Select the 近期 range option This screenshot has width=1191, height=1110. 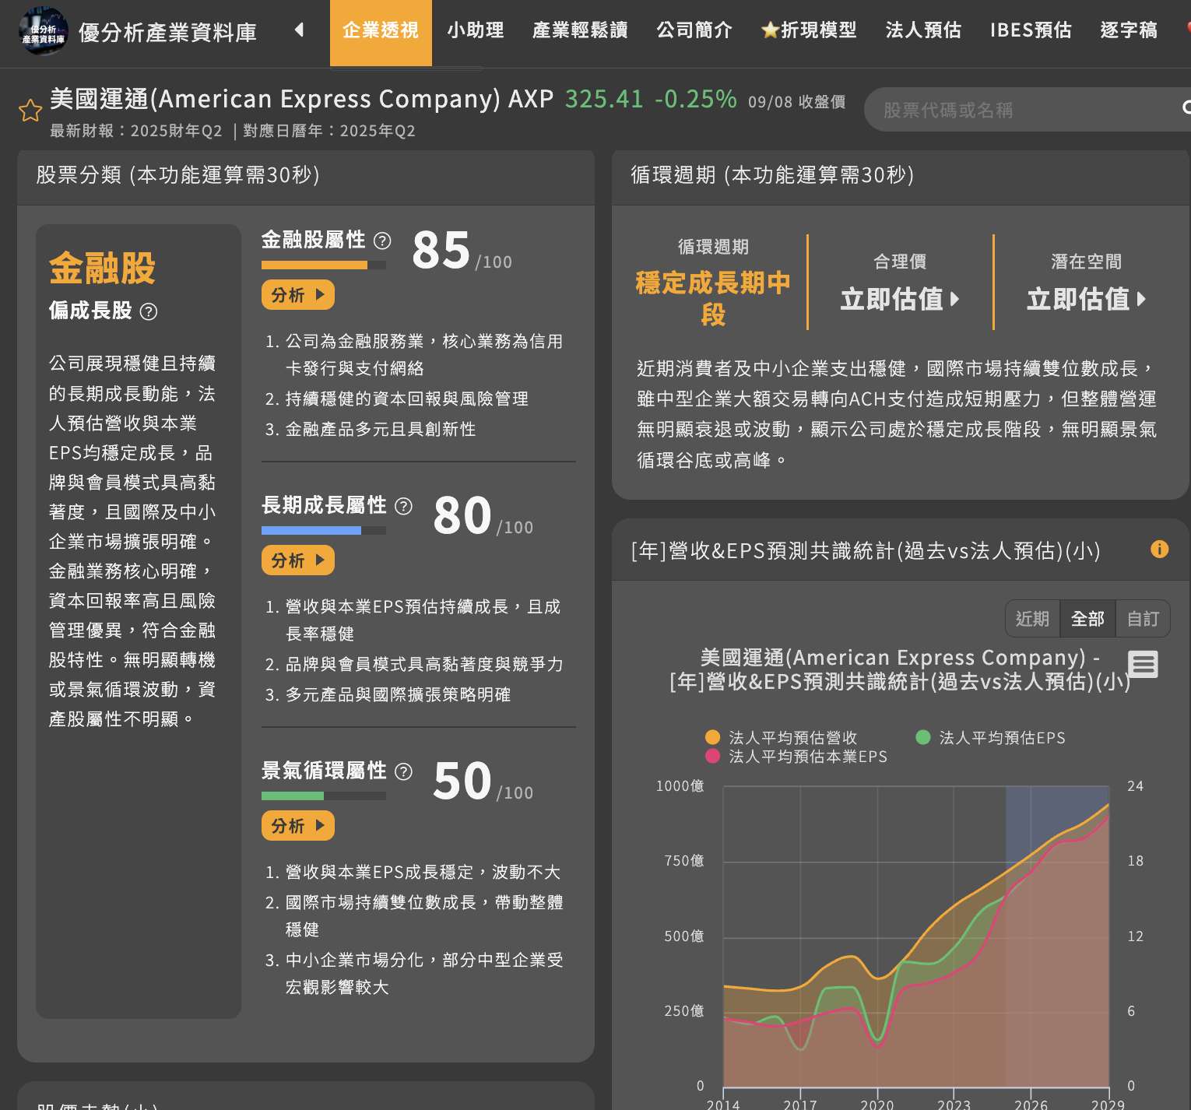[x=1032, y=619]
